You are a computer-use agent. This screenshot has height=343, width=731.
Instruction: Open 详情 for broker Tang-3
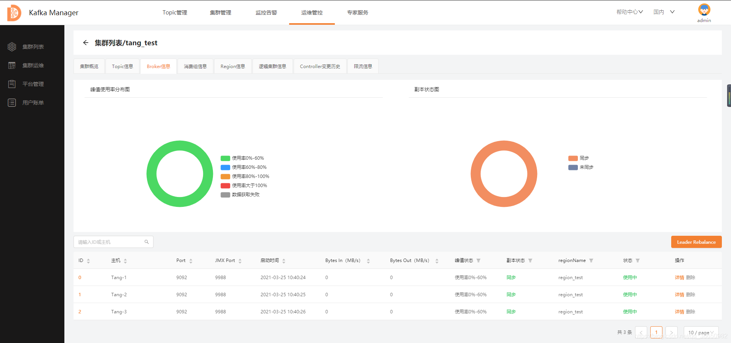coord(679,312)
